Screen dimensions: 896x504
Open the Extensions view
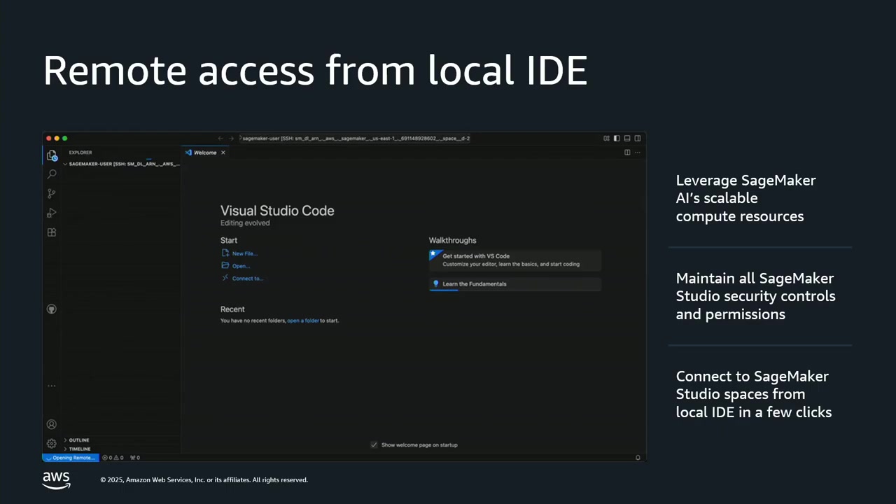coord(51,232)
